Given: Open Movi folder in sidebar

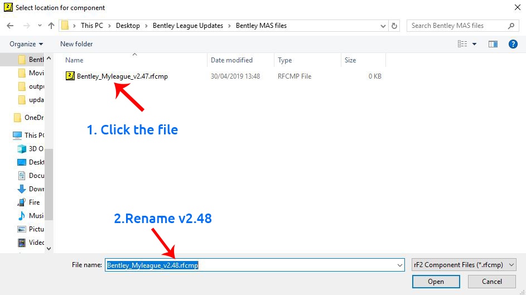Looking at the screenshot, I should coord(31,73).
